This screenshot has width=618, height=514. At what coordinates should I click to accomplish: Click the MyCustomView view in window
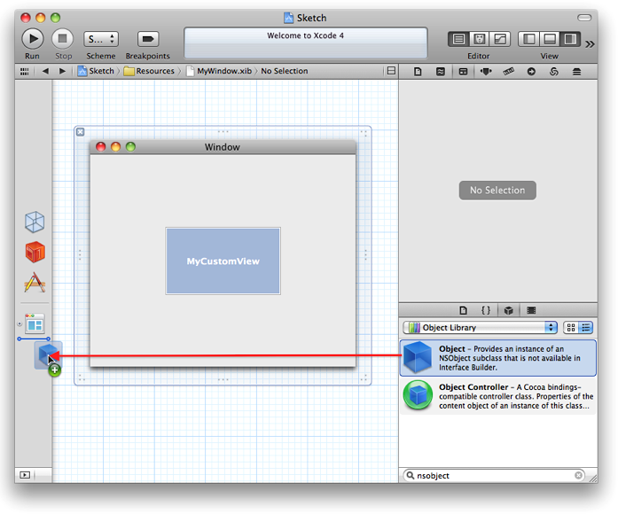click(223, 261)
